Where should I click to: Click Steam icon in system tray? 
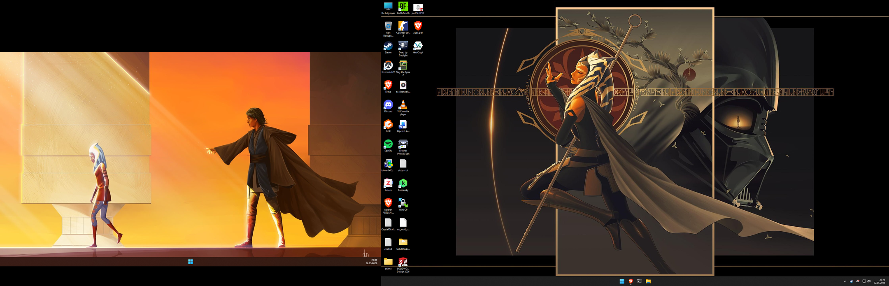(851, 281)
